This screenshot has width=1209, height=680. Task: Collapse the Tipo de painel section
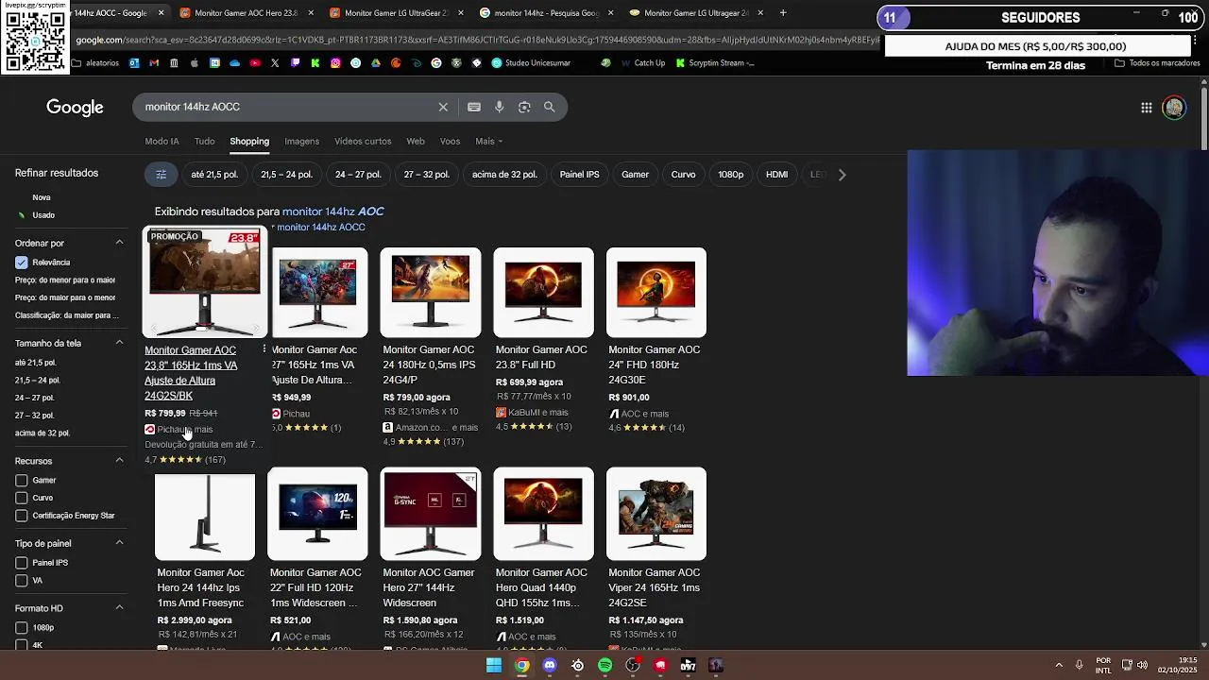[x=119, y=543]
